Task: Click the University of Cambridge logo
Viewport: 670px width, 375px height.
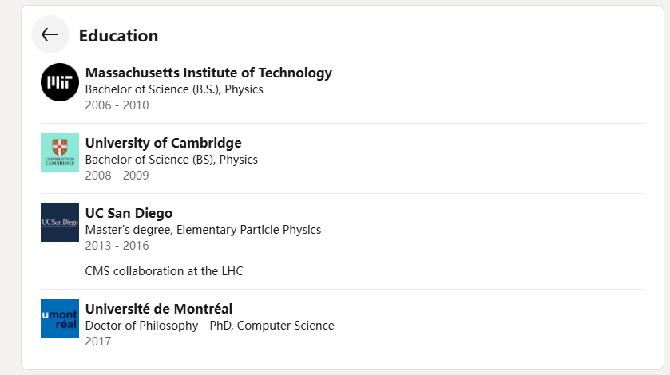Action: pyautogui.click(x=60, y=152)
